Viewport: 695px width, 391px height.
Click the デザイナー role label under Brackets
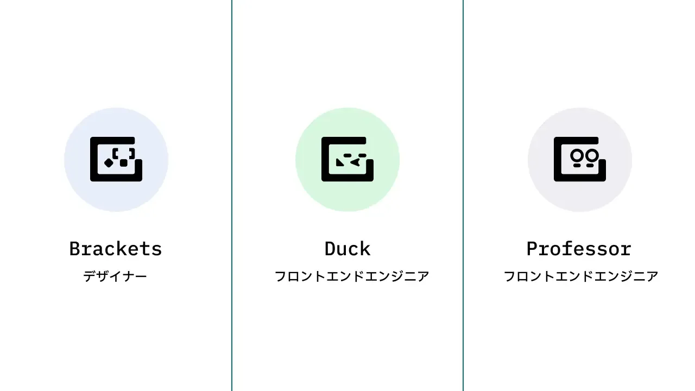point(116,276)
